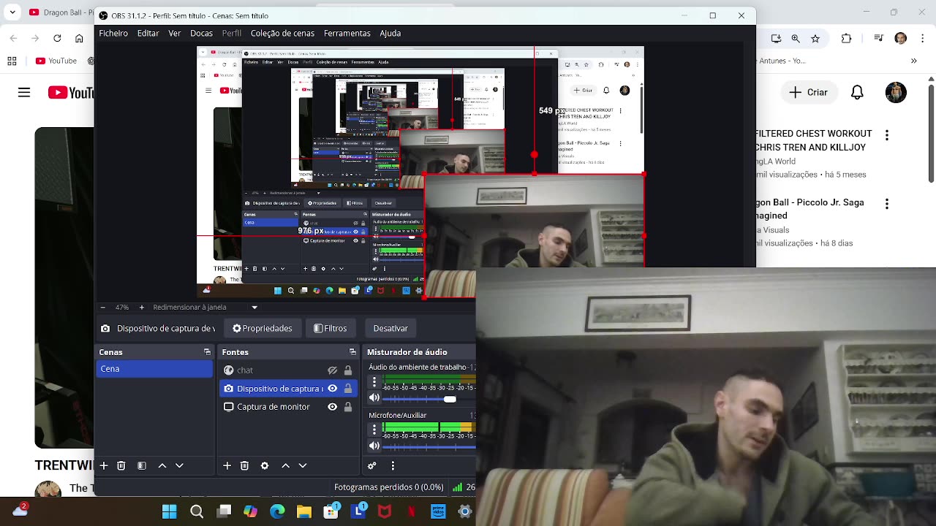Viewport: 936px width, 526px height.
Task: Open options for Chest Workout video
Action: coord(887,135)
